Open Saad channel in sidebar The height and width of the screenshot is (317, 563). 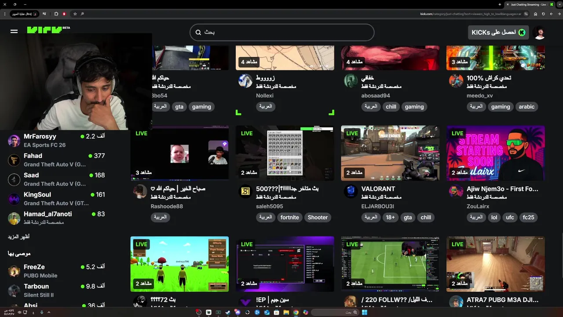56,179
